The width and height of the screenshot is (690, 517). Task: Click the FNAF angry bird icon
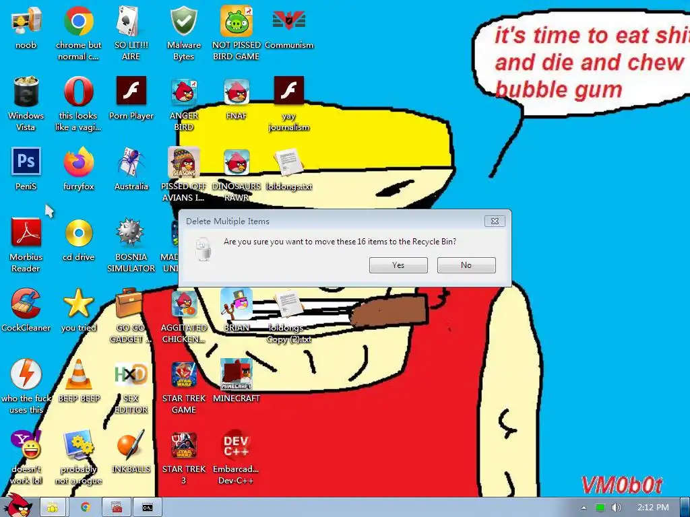point(237,92)
